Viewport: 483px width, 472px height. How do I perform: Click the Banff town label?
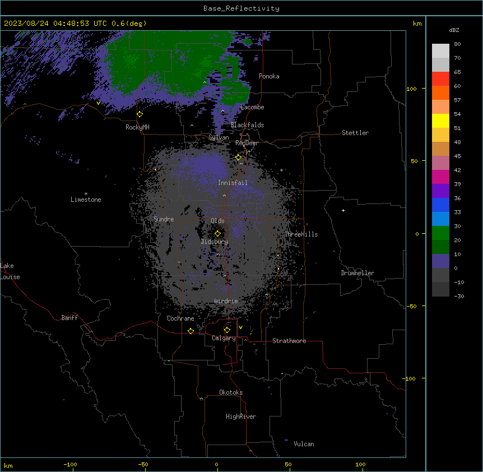click(69, 318)
